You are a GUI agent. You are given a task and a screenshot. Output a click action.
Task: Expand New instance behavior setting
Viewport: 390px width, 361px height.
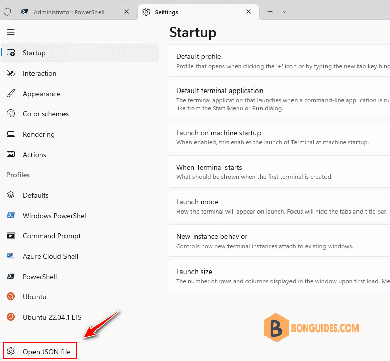click(279, 240)
